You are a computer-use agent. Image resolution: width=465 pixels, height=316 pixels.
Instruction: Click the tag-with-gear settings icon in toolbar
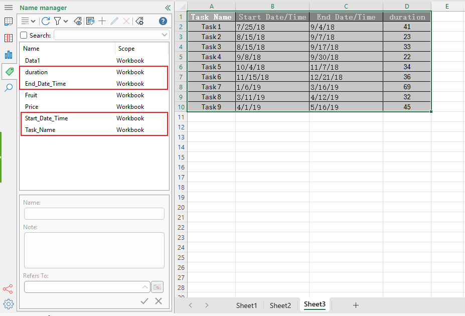(139, 21)
